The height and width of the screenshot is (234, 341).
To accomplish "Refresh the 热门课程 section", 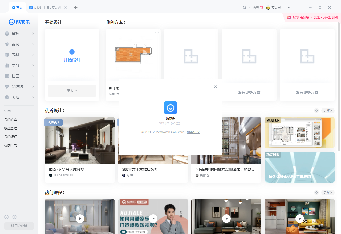I will click(x=316, y=193).
